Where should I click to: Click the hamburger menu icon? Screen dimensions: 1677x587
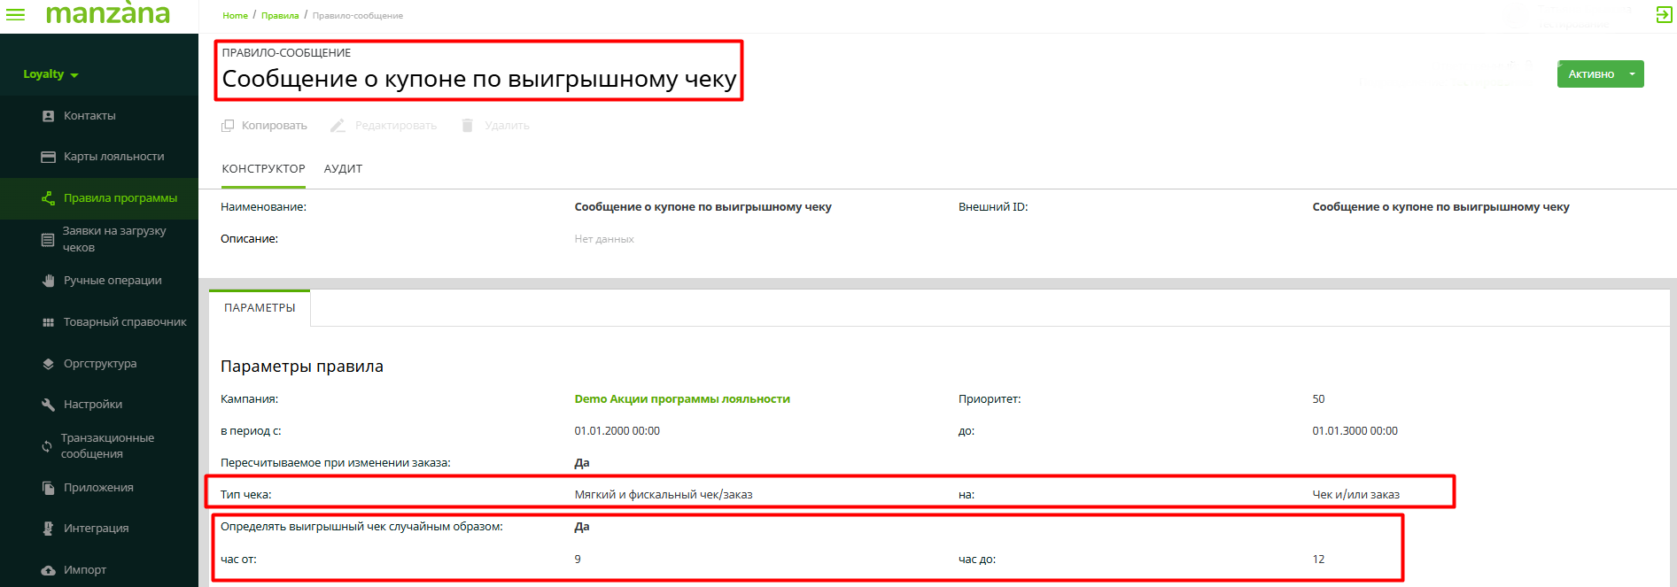coord(16,14)
